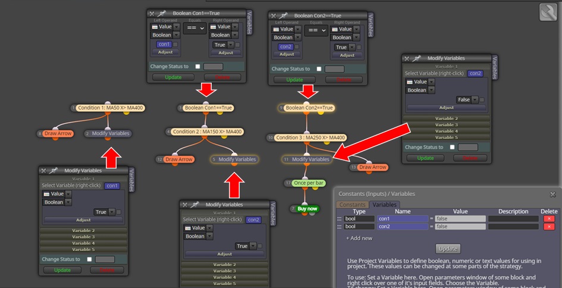Tick checkbox beside True in Con1==True right operand
Image resolution: width=562 pixels, height=288 pixels.
coord(238,45)
